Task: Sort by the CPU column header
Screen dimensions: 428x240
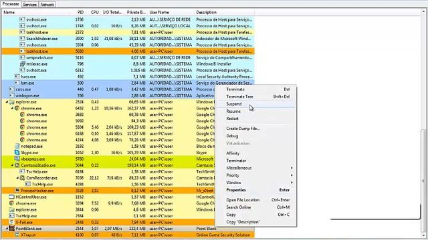Action: tap(94, 12)
